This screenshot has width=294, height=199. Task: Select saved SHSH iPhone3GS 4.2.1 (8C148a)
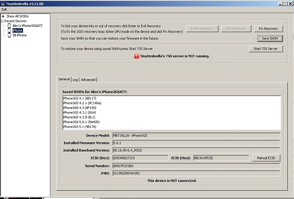82,103
